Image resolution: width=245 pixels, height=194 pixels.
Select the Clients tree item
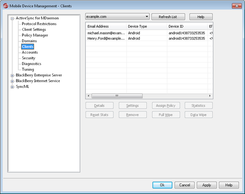(27, 46)
